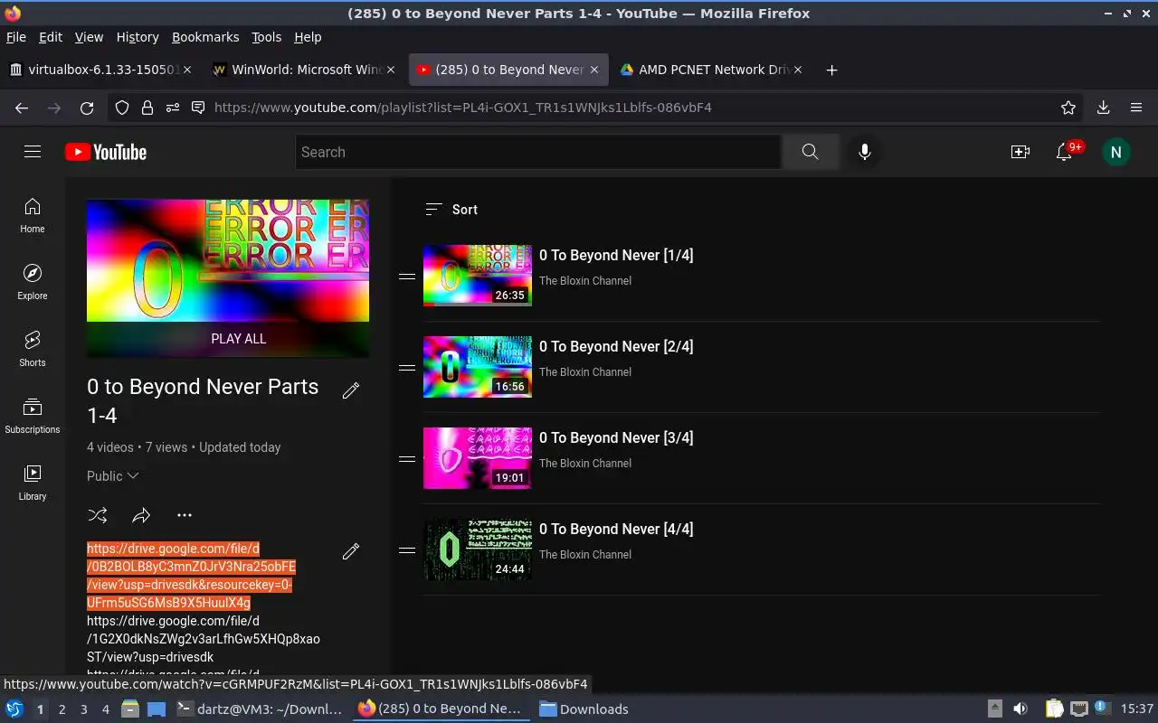Switch to virtualbox-6.1.33 tab
This screenshot has height=723, width=1158.
[x=102, y=70]
